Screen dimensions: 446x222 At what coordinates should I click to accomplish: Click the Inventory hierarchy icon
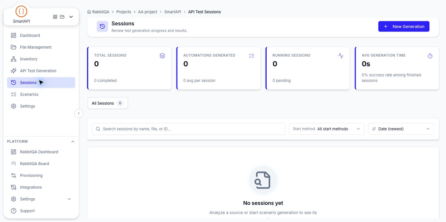(x=14, y=59)
